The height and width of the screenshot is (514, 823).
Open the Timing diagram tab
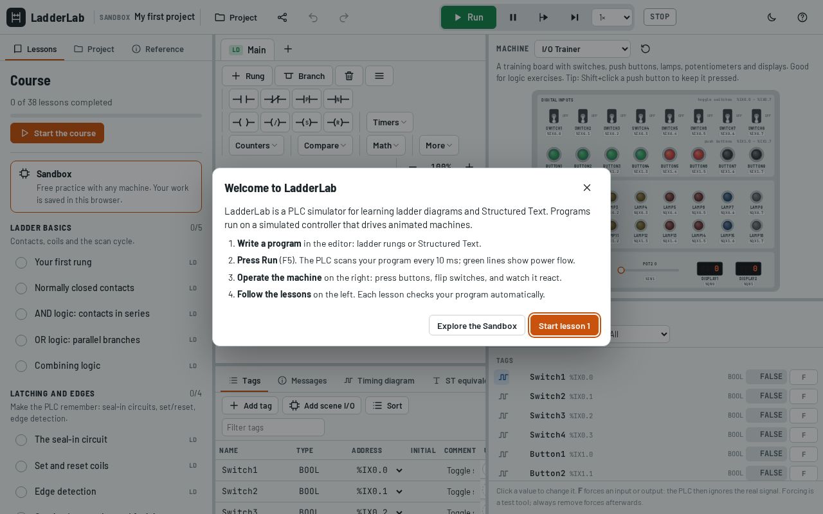[379, 380]
